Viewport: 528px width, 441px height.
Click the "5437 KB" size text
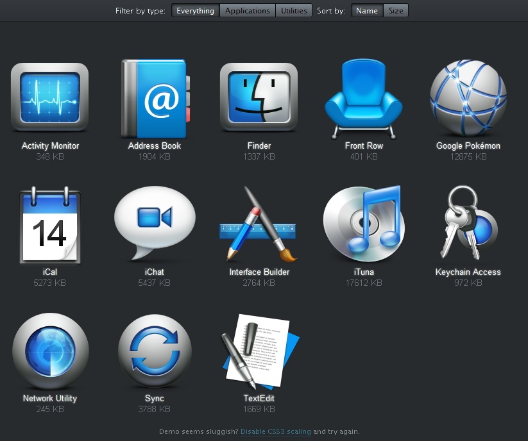154,283
